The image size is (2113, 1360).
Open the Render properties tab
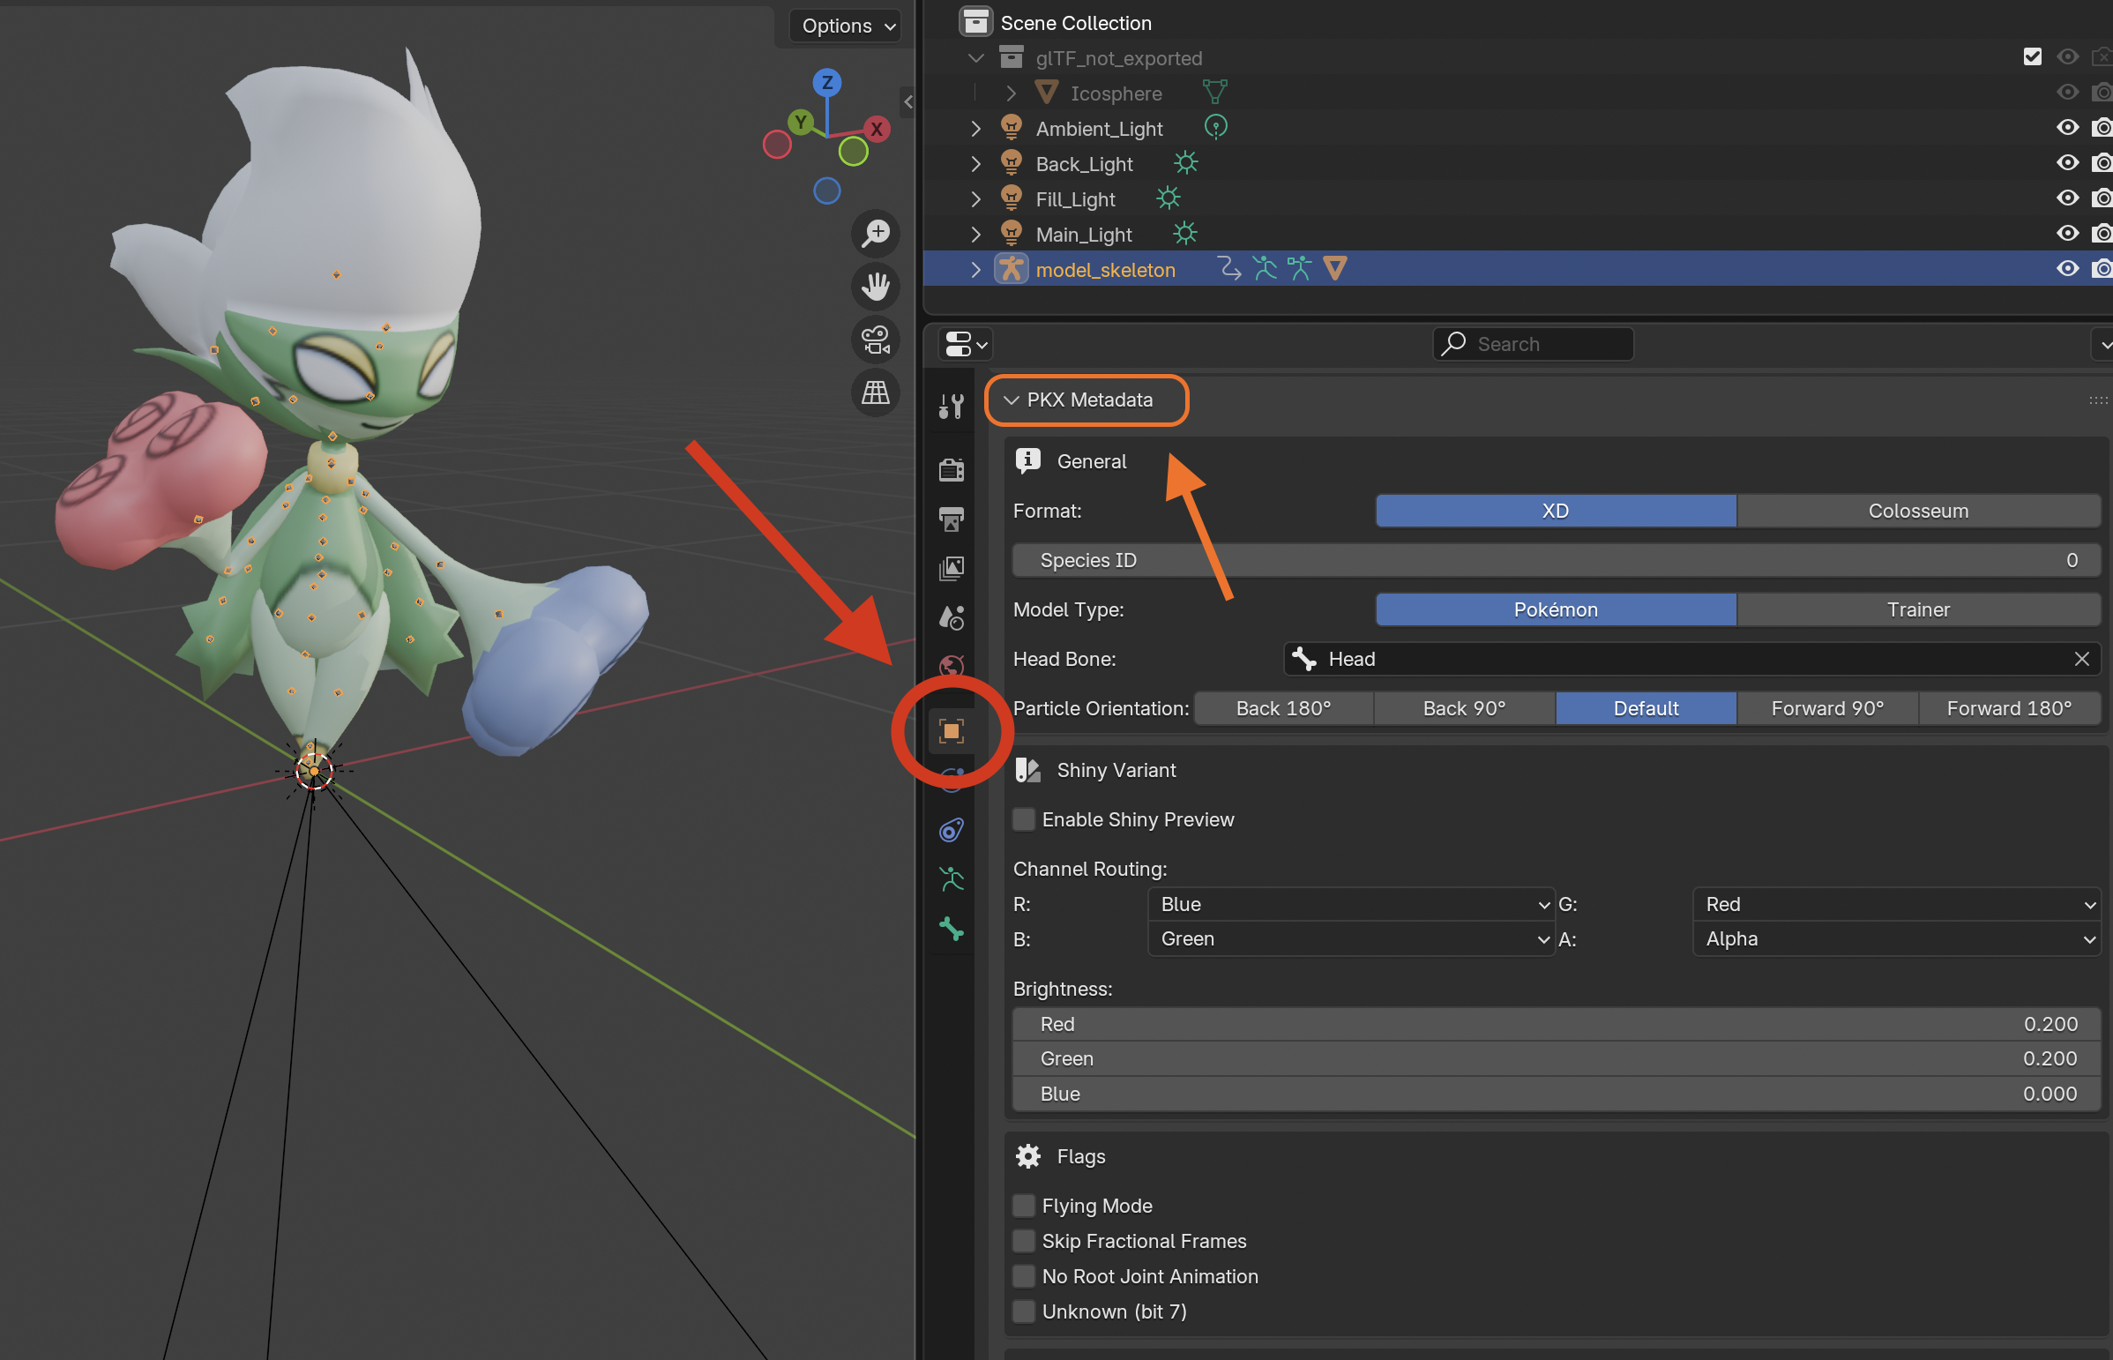[x=951, y=470]
